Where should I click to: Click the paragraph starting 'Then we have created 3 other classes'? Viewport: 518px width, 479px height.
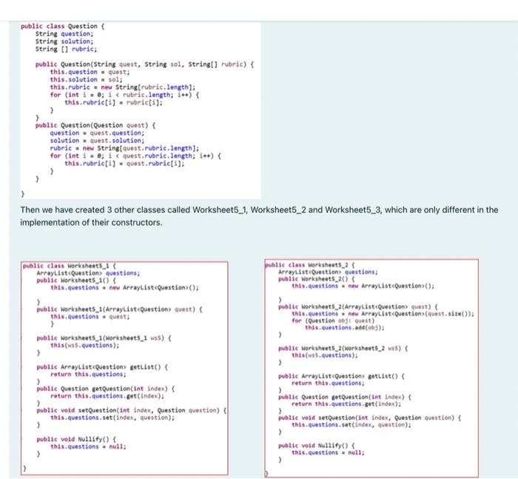[259, 216]
